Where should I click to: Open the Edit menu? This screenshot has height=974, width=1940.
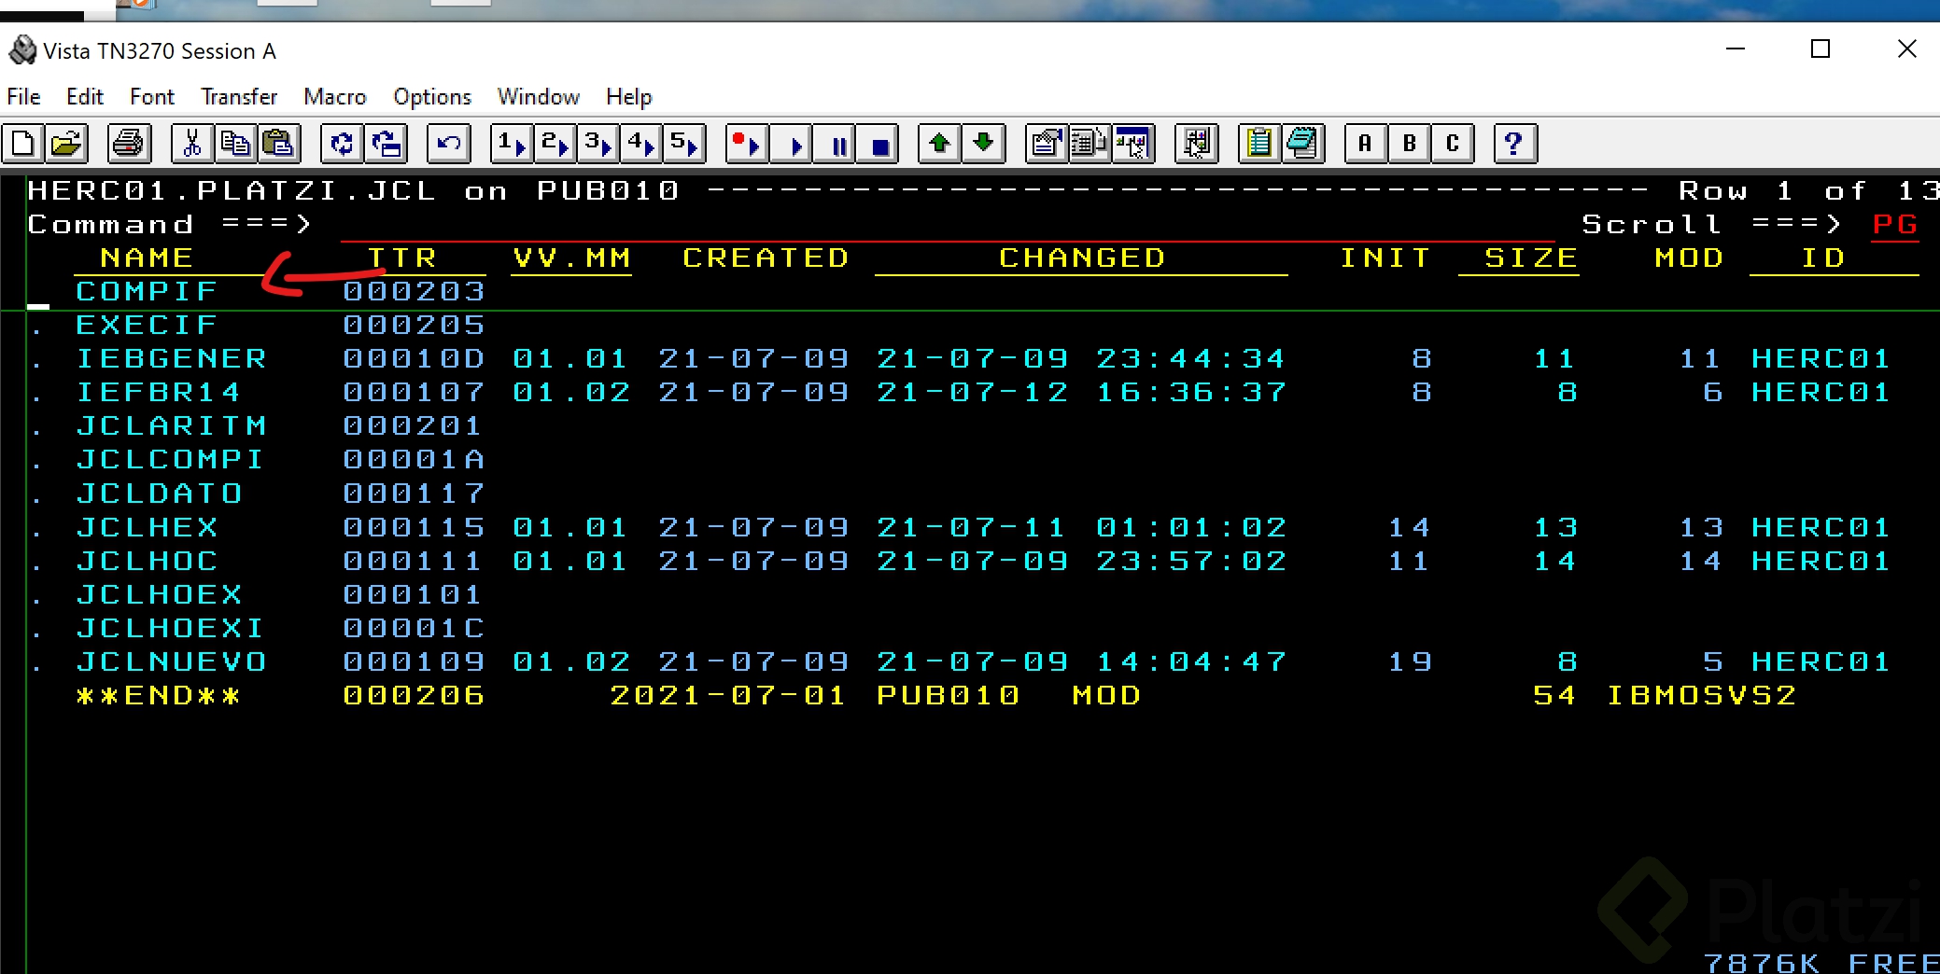coord(85,97)
